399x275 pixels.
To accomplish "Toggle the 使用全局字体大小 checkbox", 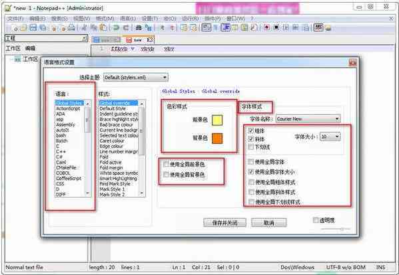I will 251,172.
